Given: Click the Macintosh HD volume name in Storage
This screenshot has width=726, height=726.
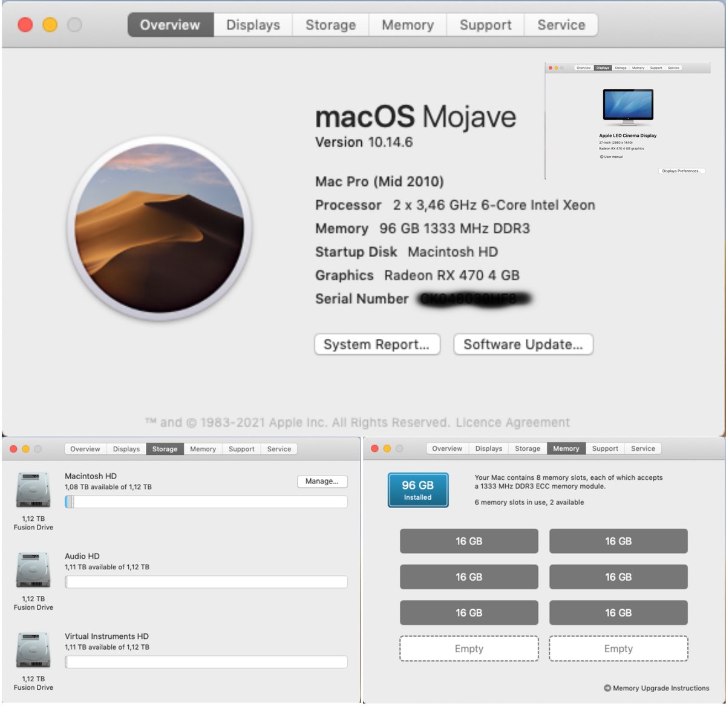Looking at the screenshot, I should 91,476.
